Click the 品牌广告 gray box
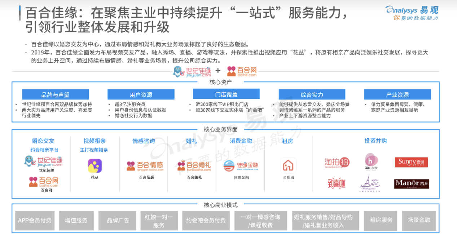 point(118,221)
